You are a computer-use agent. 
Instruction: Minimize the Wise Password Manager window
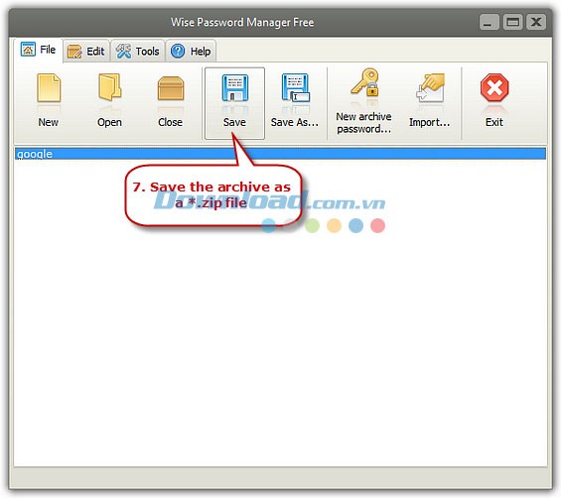pos(489,22)
